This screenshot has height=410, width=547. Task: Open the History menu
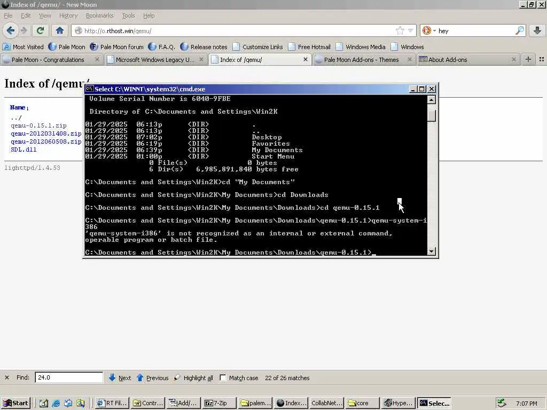tap(68, 15)
